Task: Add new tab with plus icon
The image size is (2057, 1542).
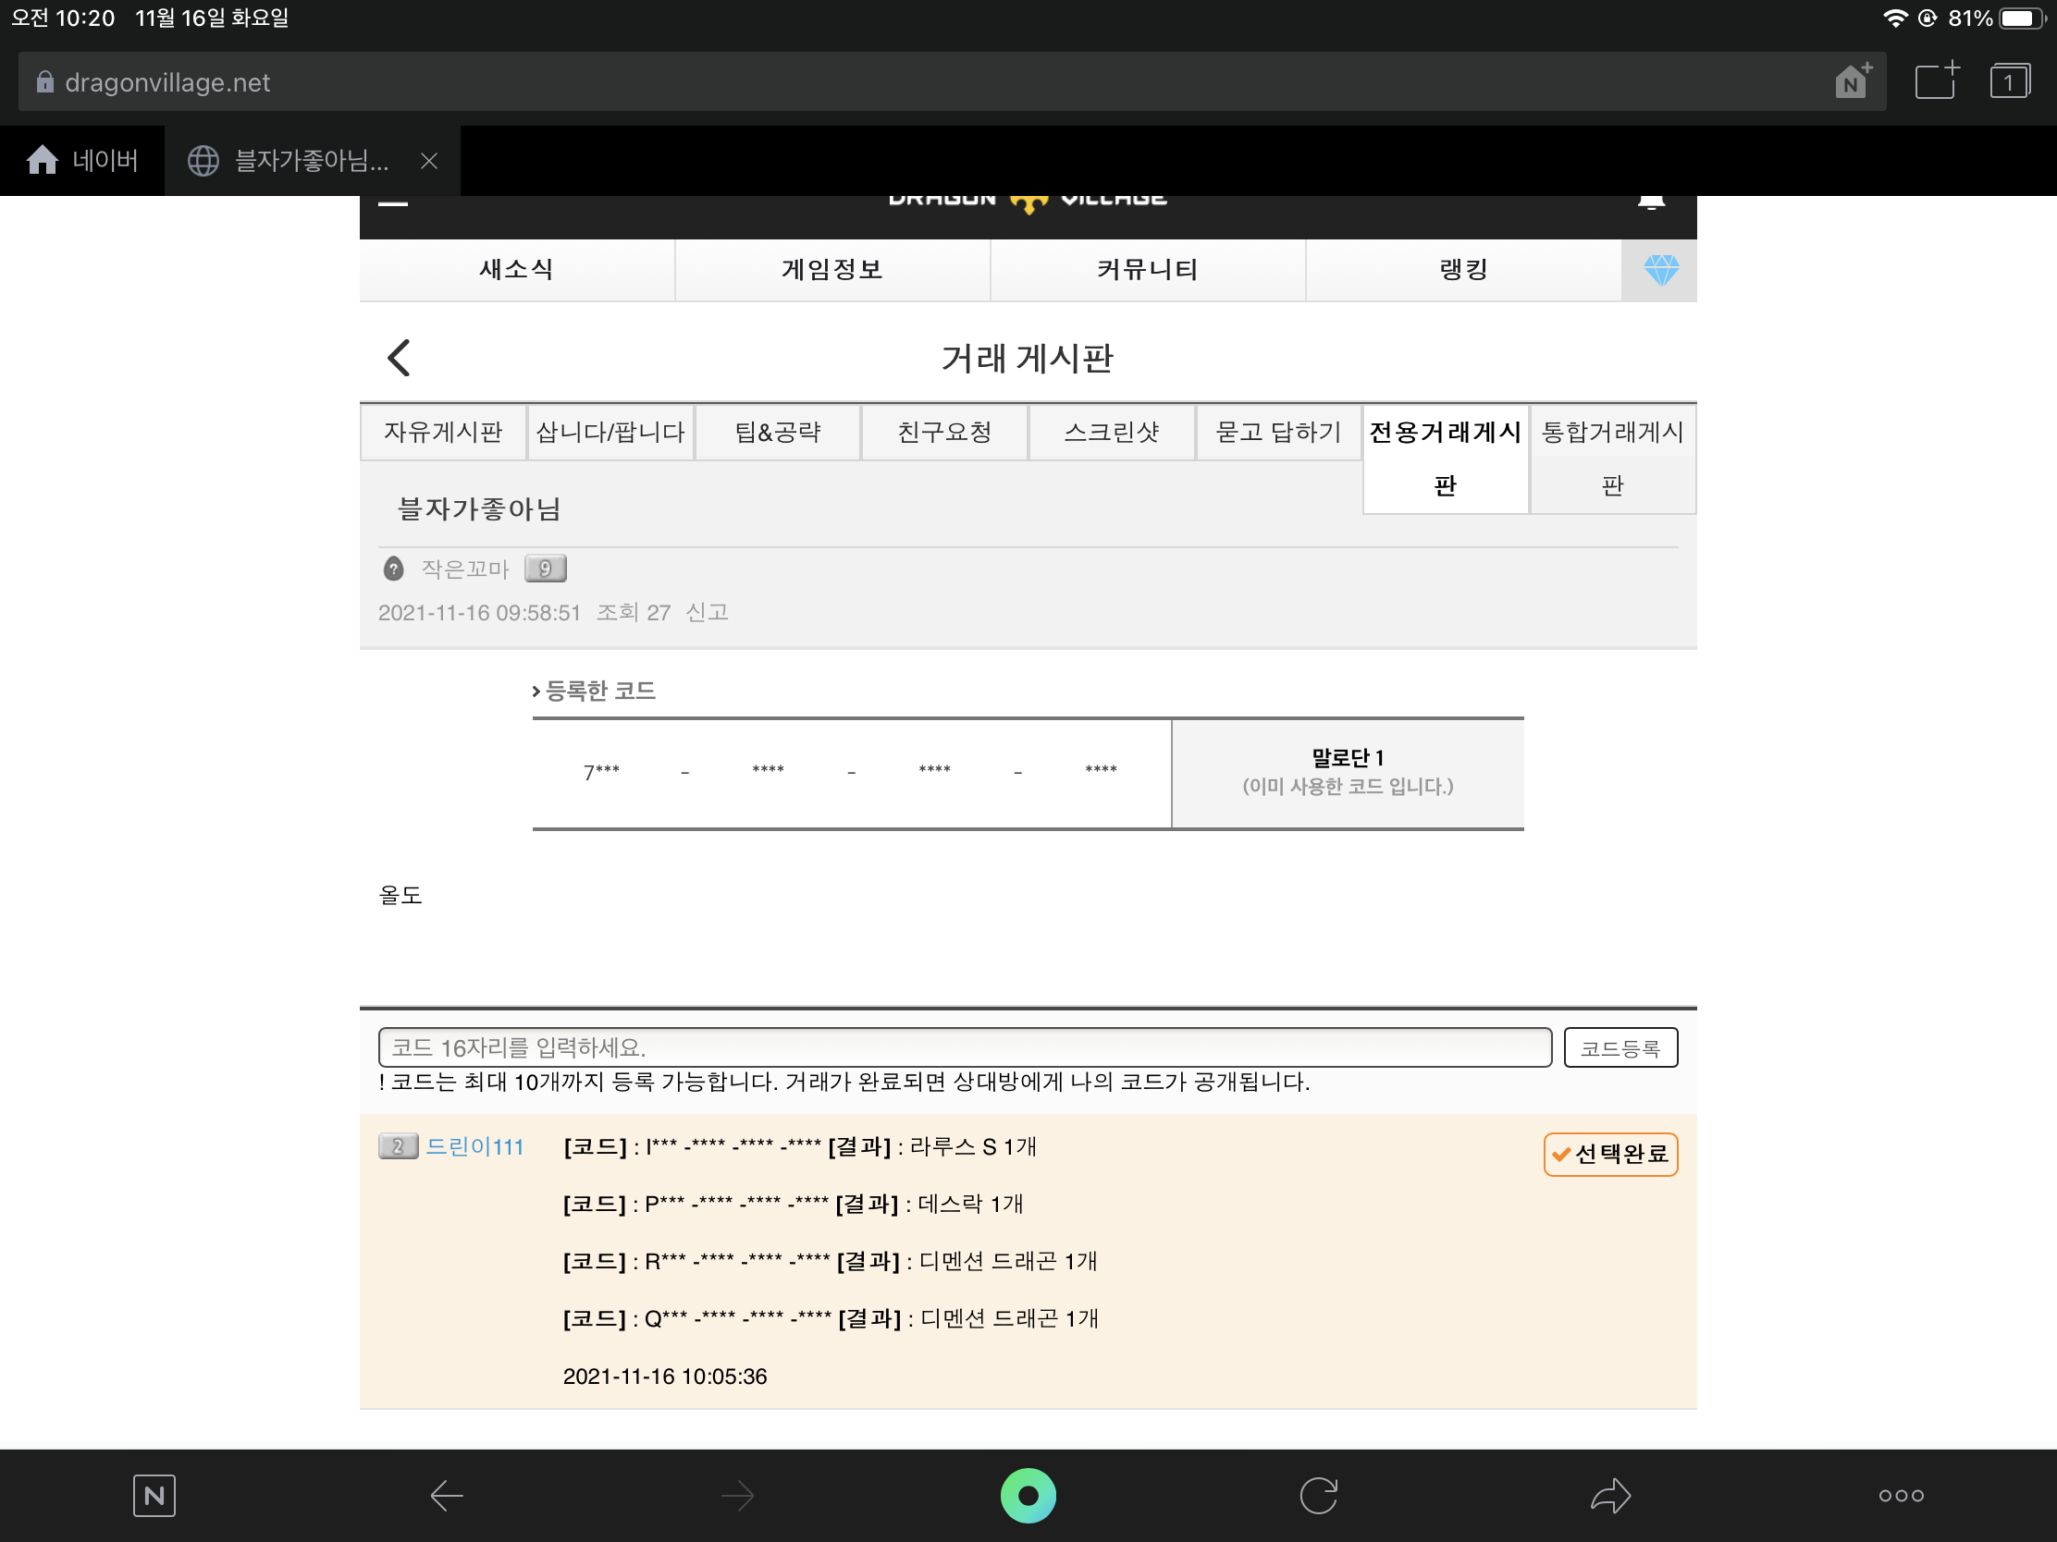Action: click(x=1937, y=81)
